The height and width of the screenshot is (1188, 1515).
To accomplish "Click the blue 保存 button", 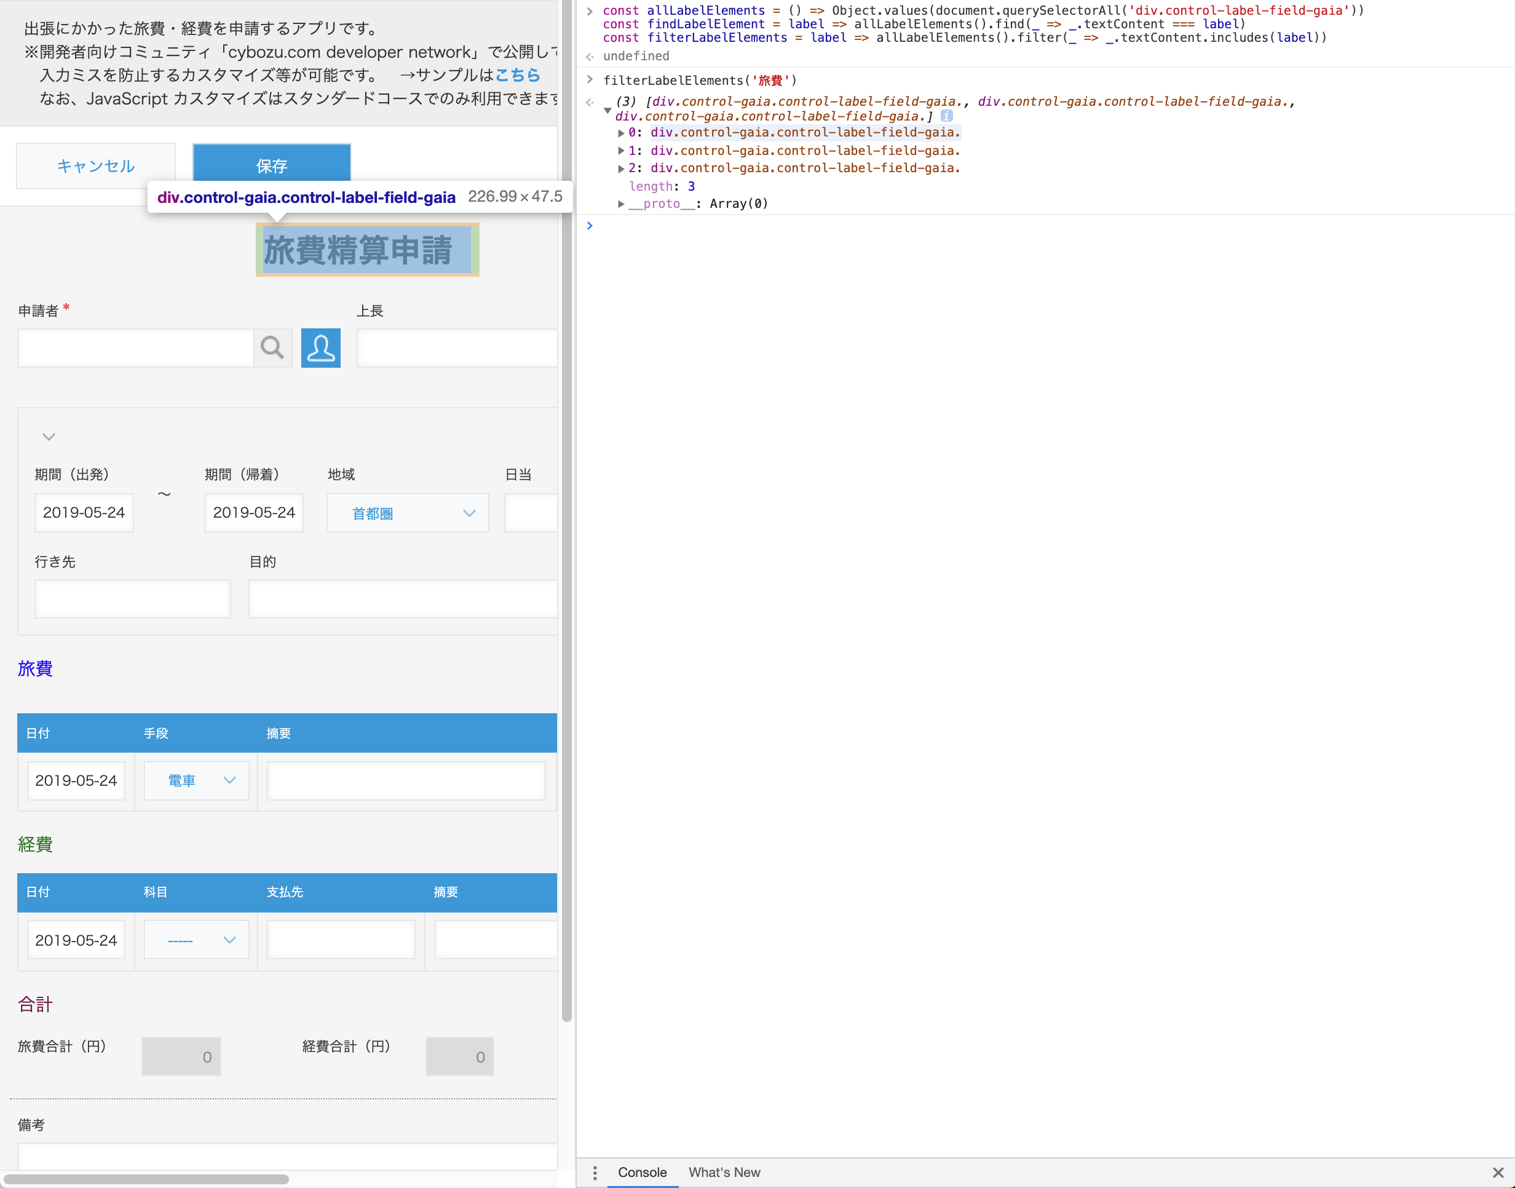I will tap(271, 164).
